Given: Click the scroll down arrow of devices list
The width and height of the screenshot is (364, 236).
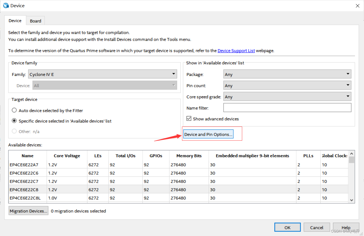Looking at the screenshot, I should click(x=352, y=200).
